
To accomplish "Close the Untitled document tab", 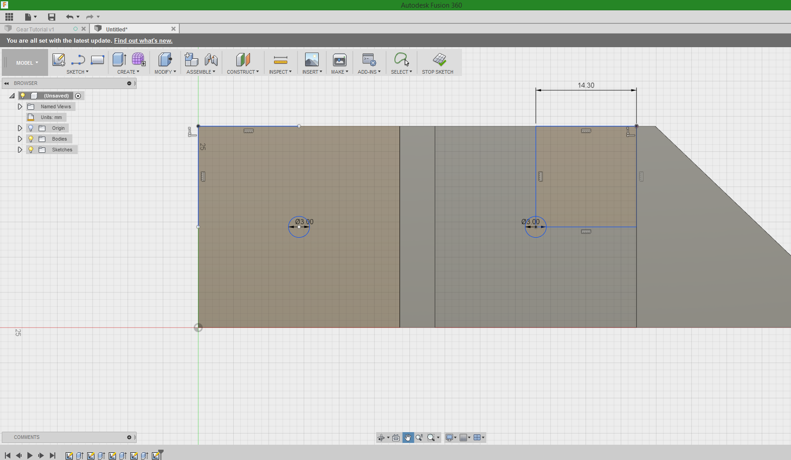I will coord(173,29).
